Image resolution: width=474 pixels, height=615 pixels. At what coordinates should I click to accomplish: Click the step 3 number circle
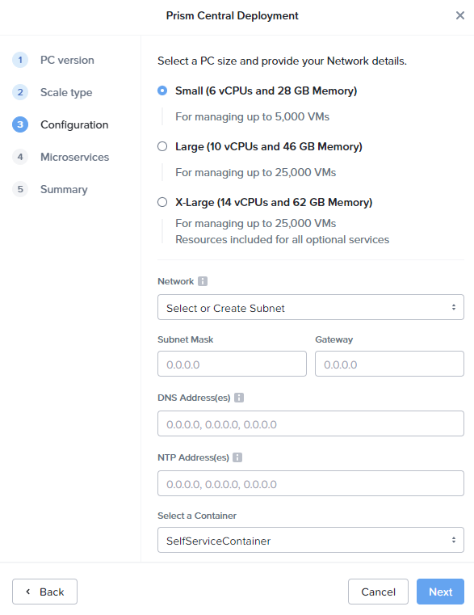(x=20, y=124)
